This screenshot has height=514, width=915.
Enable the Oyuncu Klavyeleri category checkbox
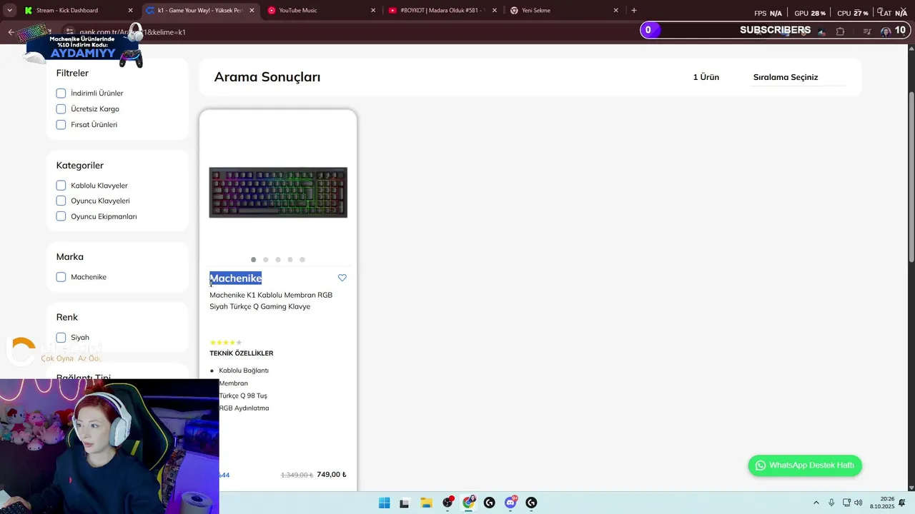pos(61,201)
